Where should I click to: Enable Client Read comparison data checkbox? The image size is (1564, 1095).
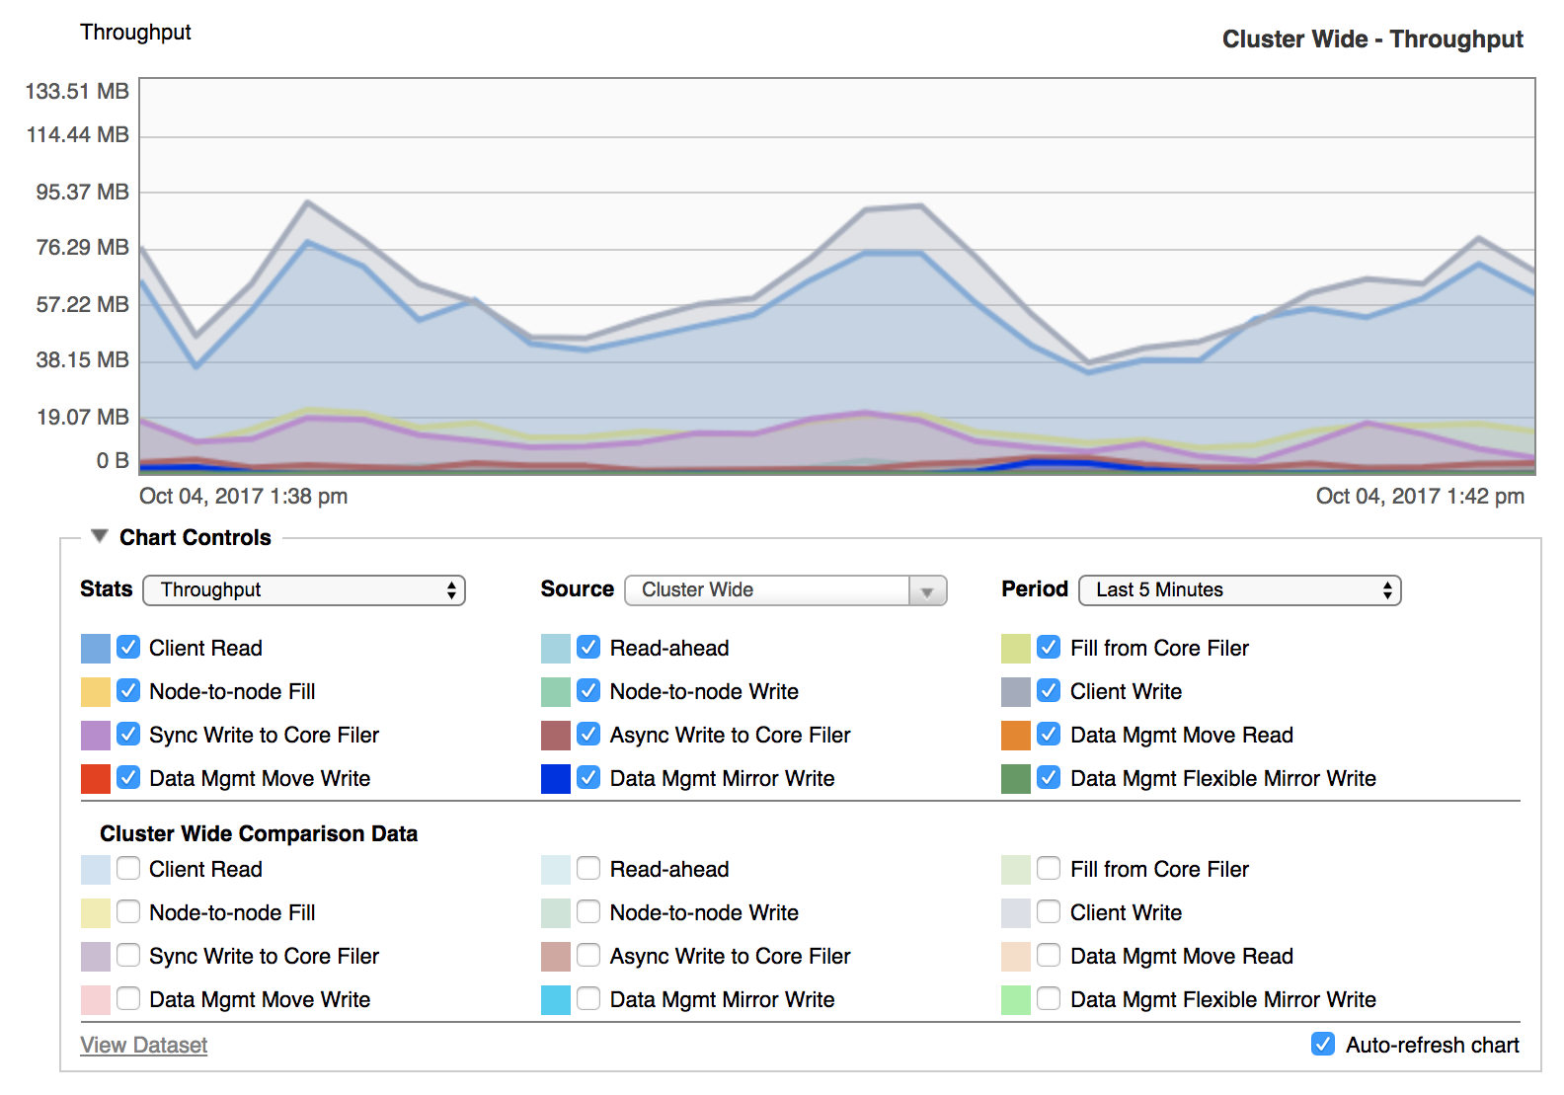pos(128,869)
